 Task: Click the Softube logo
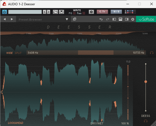tap(146, 19)
